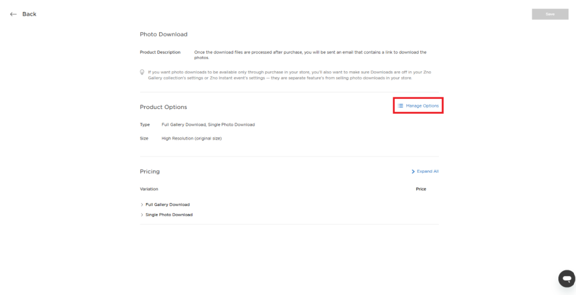
Task: Click the chevron icon beside Expand All
Action: [413, 172]
